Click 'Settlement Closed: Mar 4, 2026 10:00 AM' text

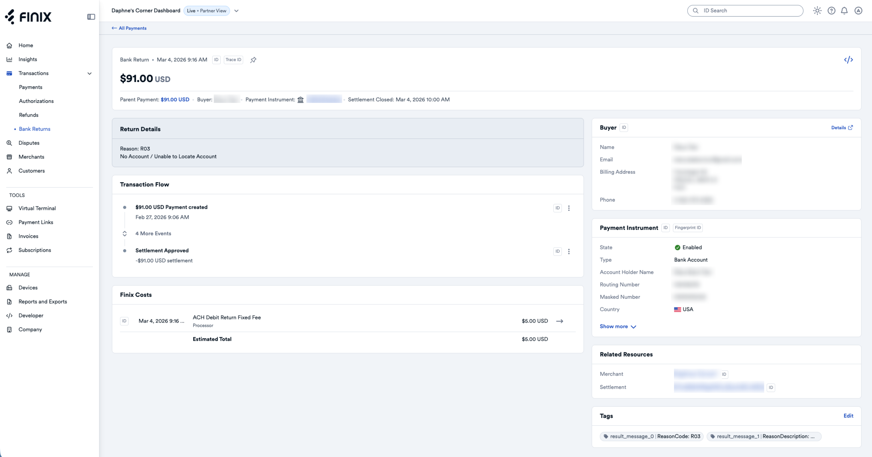tap(399, 100)
